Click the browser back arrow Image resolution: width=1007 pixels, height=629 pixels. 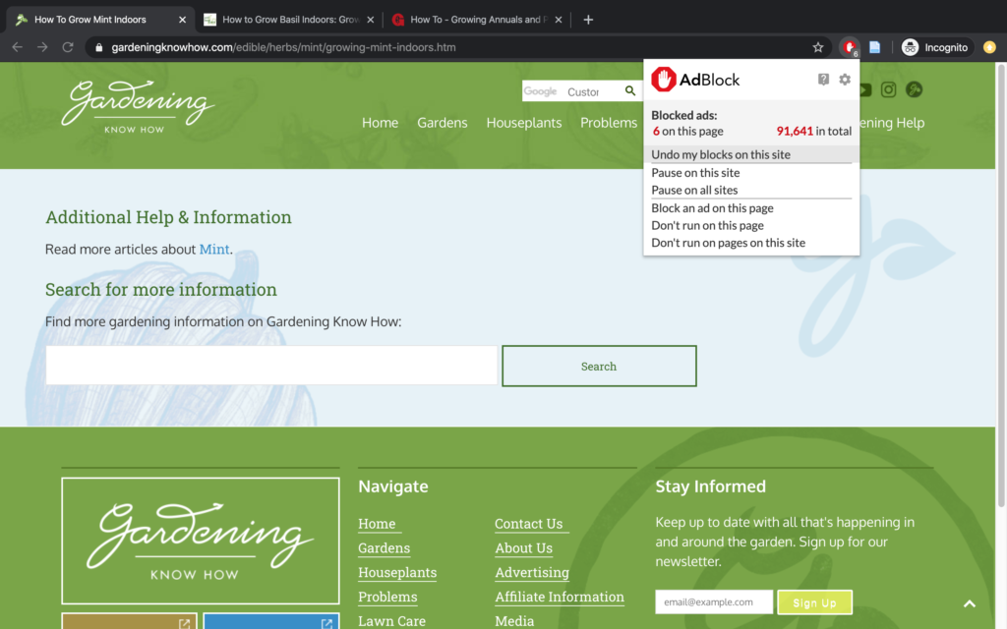[18, 47]
